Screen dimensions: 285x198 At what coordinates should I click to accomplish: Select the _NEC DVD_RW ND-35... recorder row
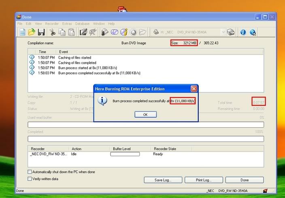pos(146,154)
